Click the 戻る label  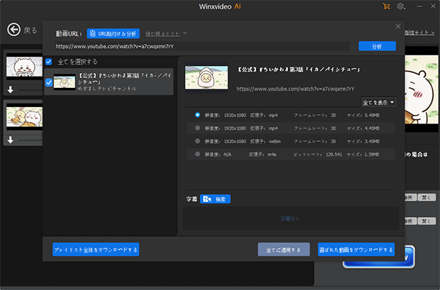(x=30, y=30)
